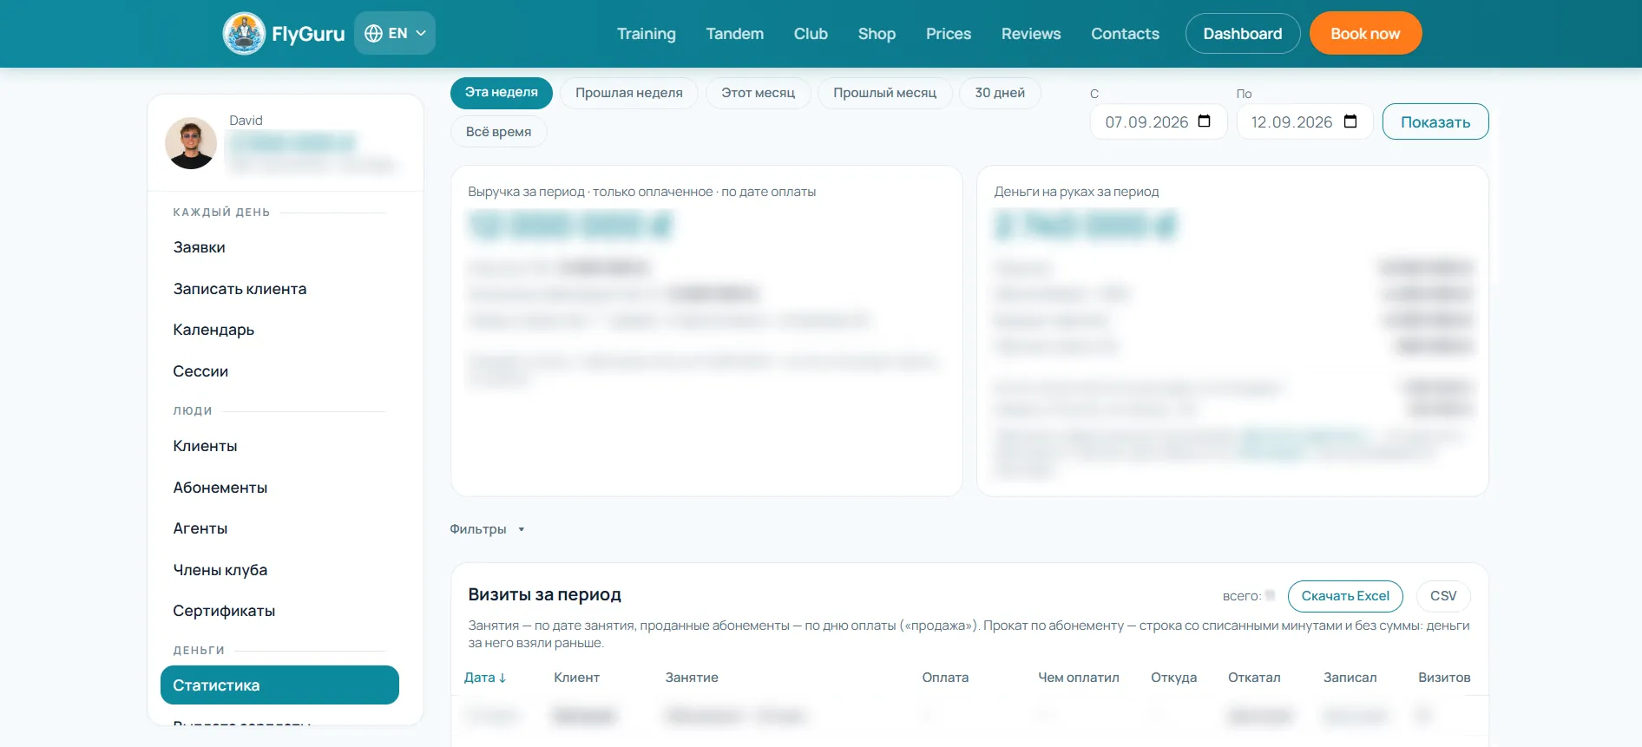Select the 30 дней period chip
Viewport: 1642px width, 747px height.
(x=1000, y=93)
